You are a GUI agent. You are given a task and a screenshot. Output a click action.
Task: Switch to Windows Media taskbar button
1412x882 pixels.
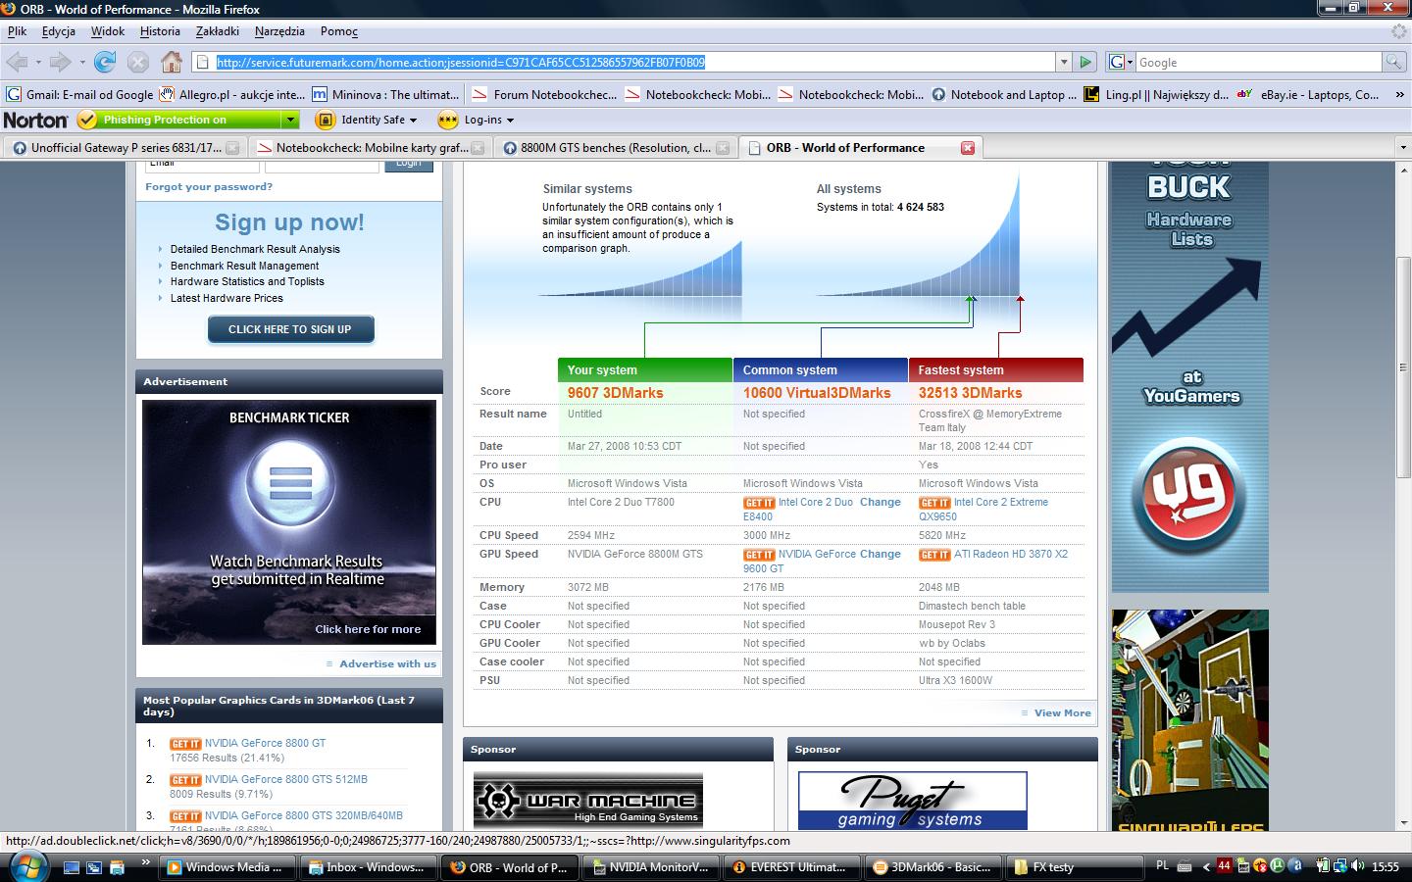[x=228, y=866]
